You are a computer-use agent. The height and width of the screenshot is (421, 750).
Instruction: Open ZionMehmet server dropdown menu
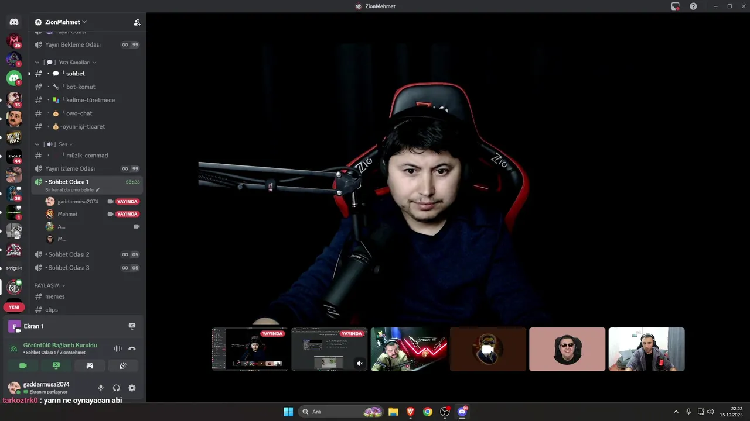click(60, 22)
